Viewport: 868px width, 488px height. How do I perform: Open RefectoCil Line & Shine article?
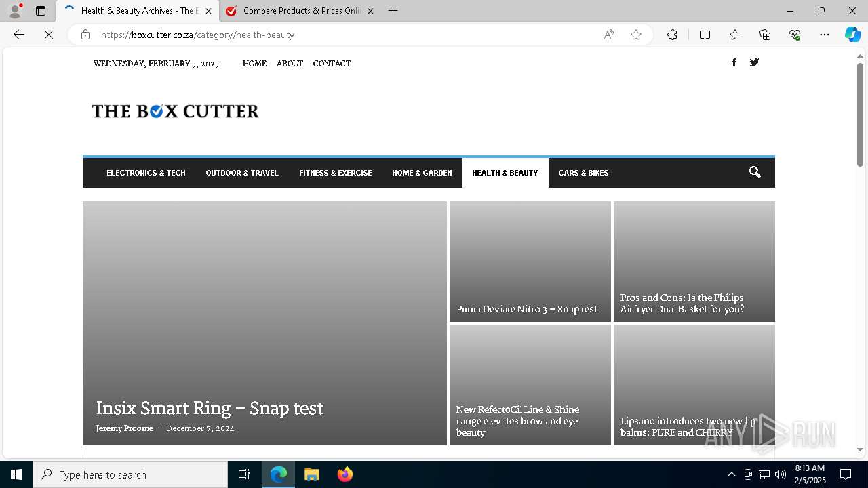click(517, 421)
